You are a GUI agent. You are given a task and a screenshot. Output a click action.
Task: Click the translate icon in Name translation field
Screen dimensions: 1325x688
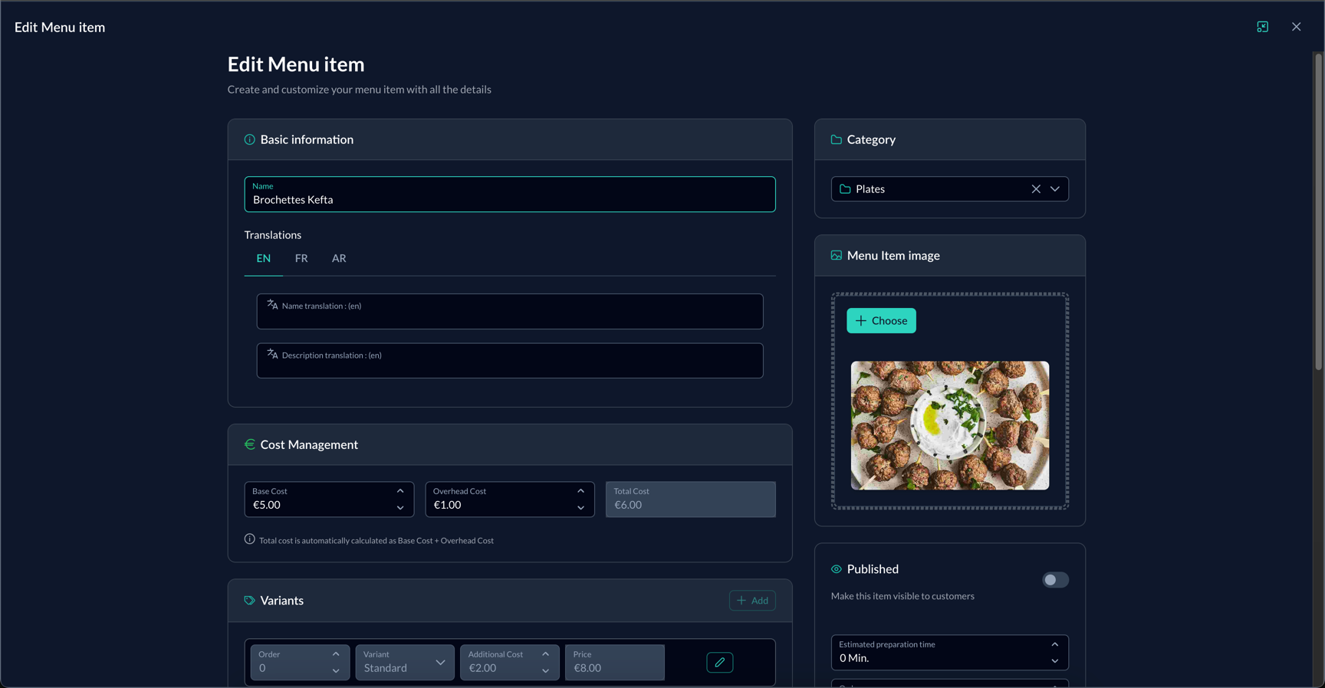272,305
